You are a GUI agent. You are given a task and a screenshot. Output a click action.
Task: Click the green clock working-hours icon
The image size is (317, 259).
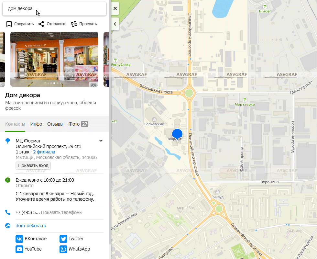(x=8, y=180)
